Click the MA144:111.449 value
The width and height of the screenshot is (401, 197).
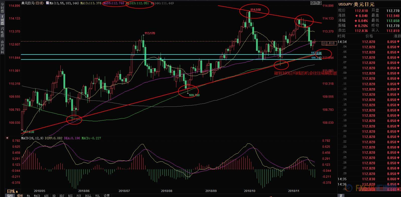pos(162,3)
